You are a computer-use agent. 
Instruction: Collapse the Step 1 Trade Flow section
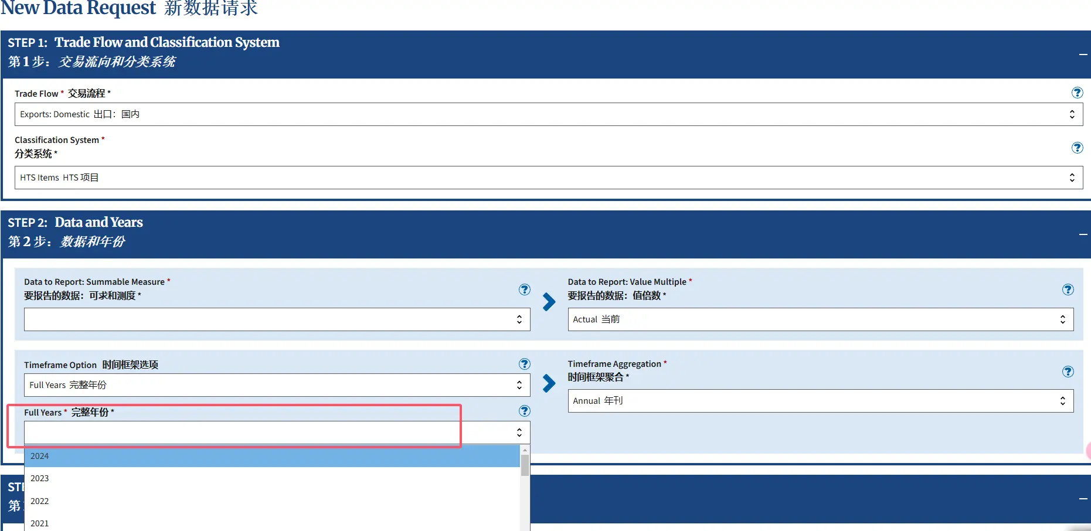coord(1083,55)
